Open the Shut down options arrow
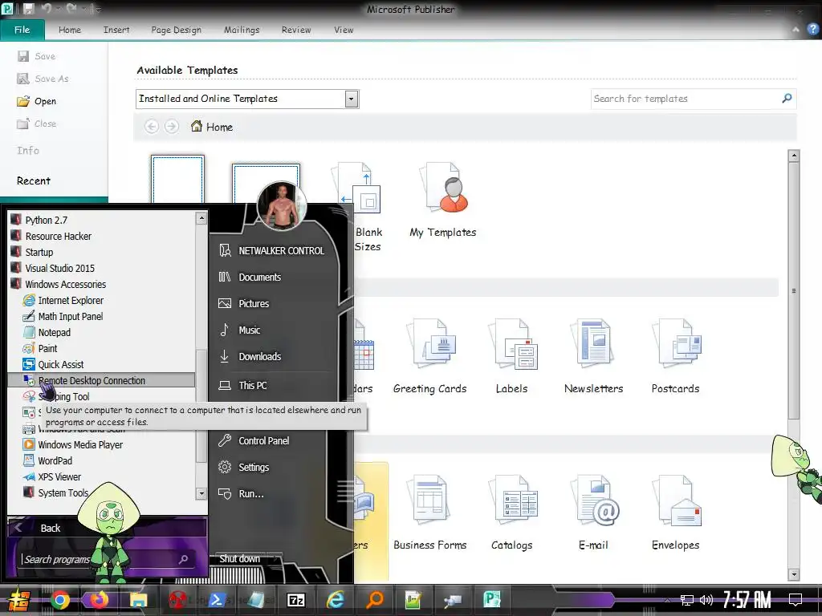The height and width of the screenshot is (616, 822). [277, 559]
